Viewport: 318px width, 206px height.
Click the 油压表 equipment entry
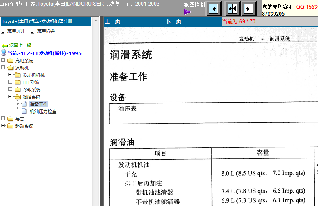click(x=128, y=109)
